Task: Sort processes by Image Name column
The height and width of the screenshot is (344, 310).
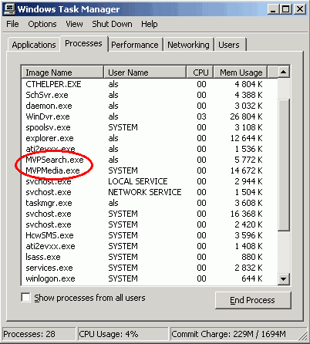Action: (x=62, y=73)
